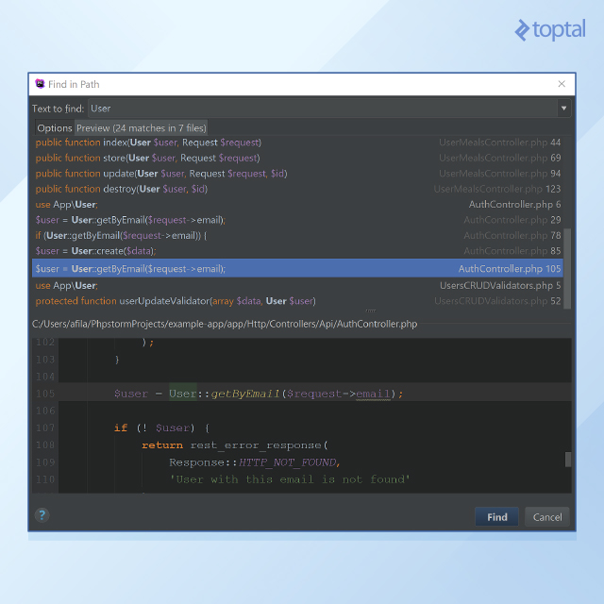This screenshot has height=604, width=604.
Task: Click the help question mark icon
Action: [x=42, y=515]
